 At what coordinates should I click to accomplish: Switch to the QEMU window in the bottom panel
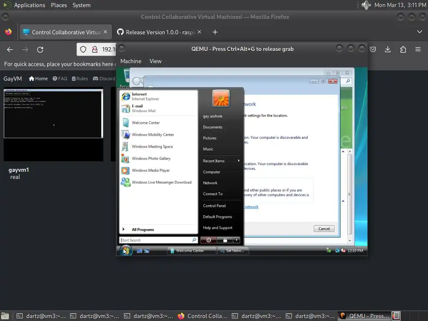(x=364, y=316)
